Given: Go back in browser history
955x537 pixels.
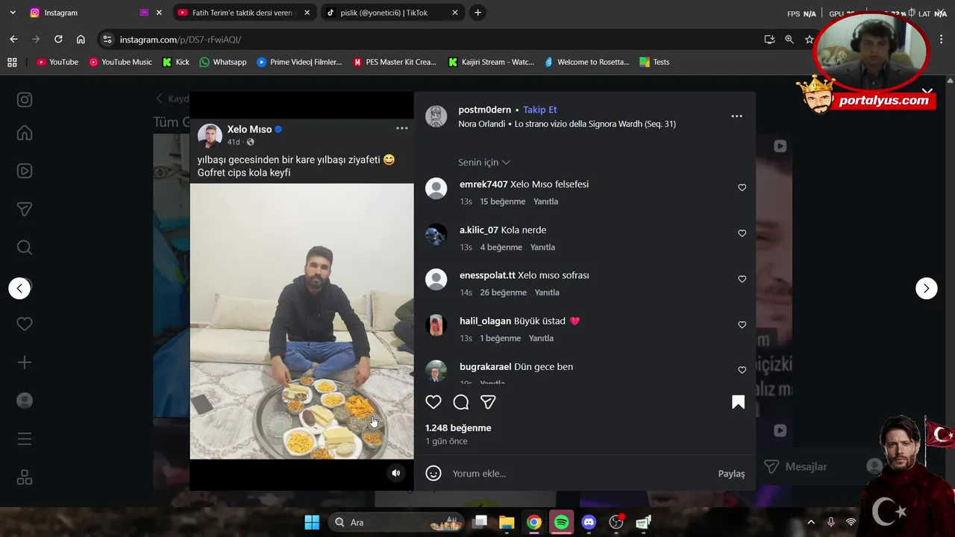Looking at the screenshot, I should coord(13,40).
